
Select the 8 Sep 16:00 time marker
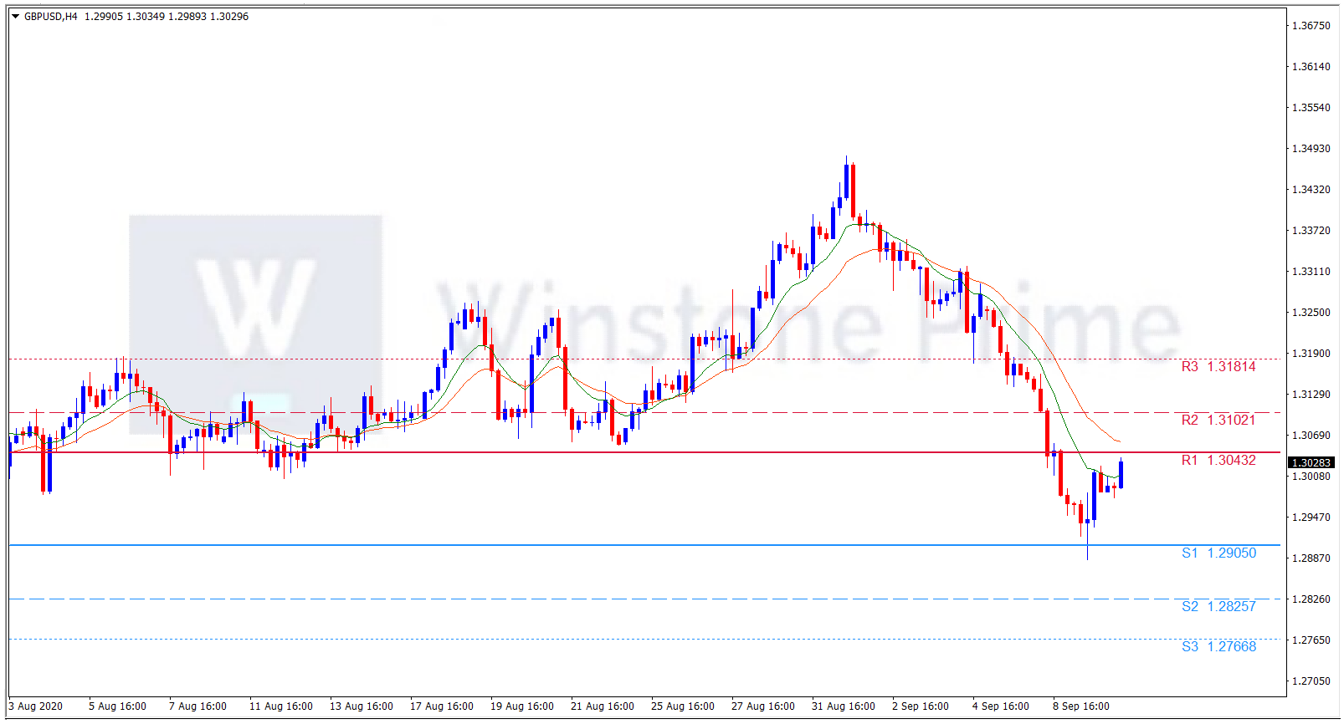click(1080, 706)
